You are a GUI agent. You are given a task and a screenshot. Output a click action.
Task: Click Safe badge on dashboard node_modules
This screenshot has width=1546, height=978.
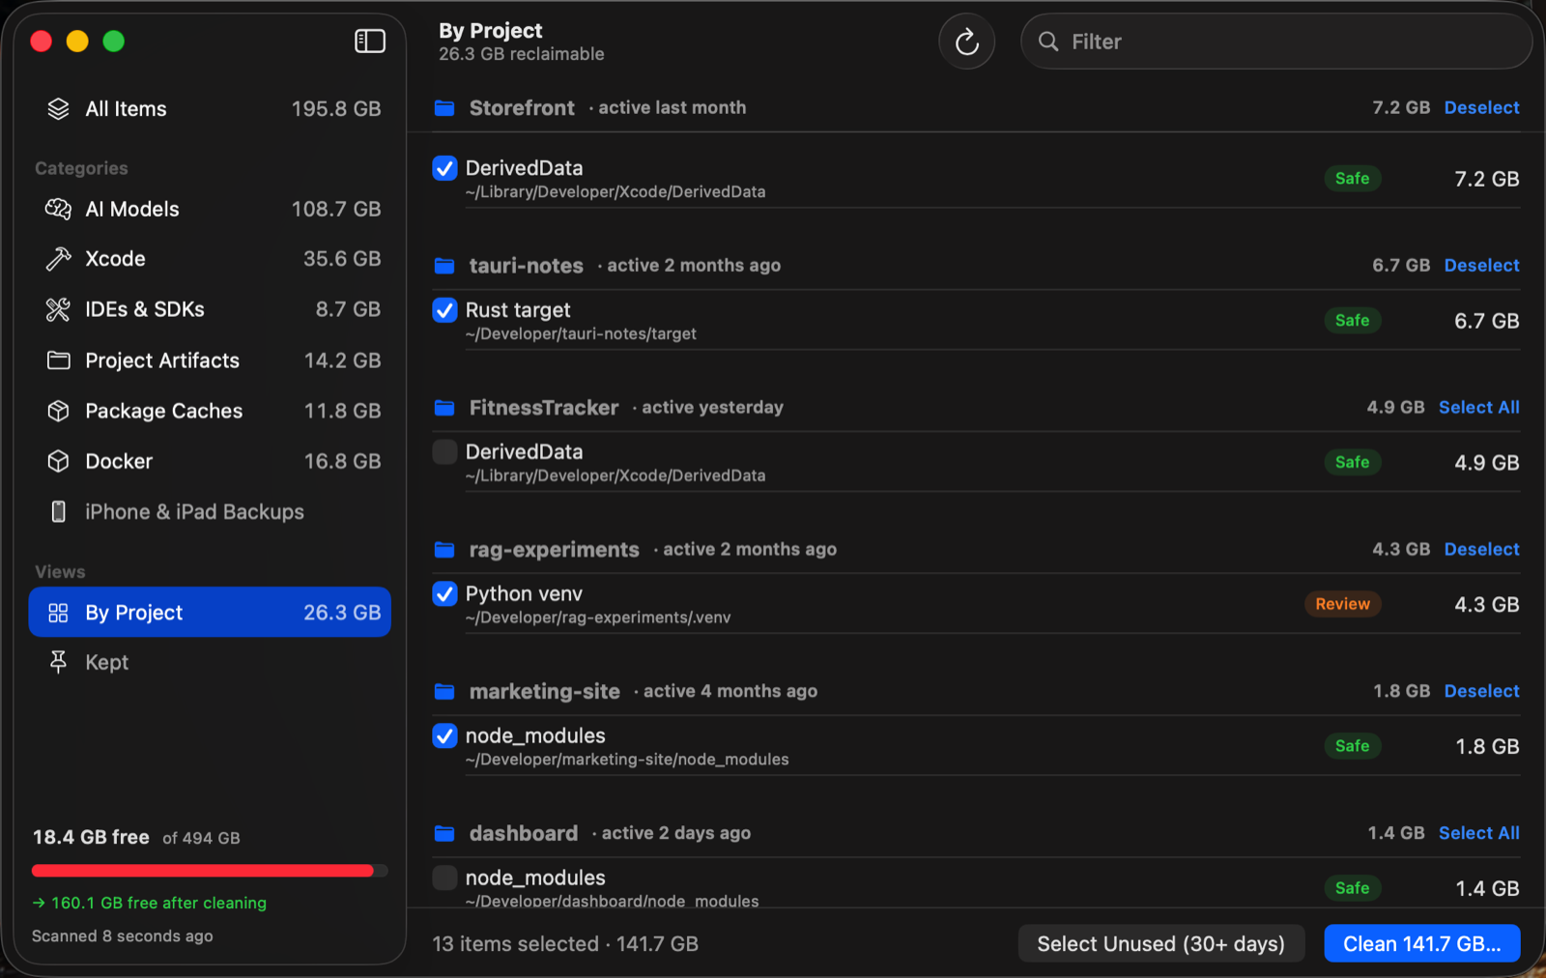(1352, 888)
